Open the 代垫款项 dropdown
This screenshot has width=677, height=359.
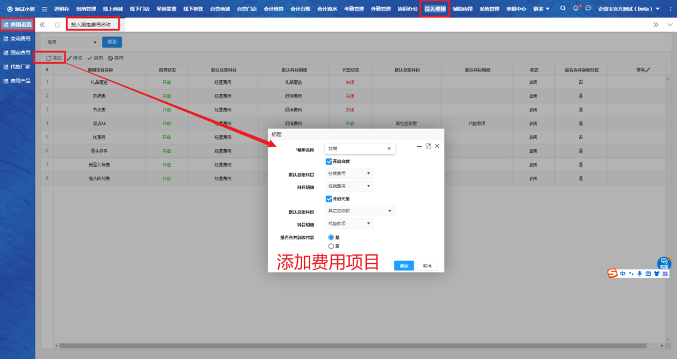pos(349,224)
